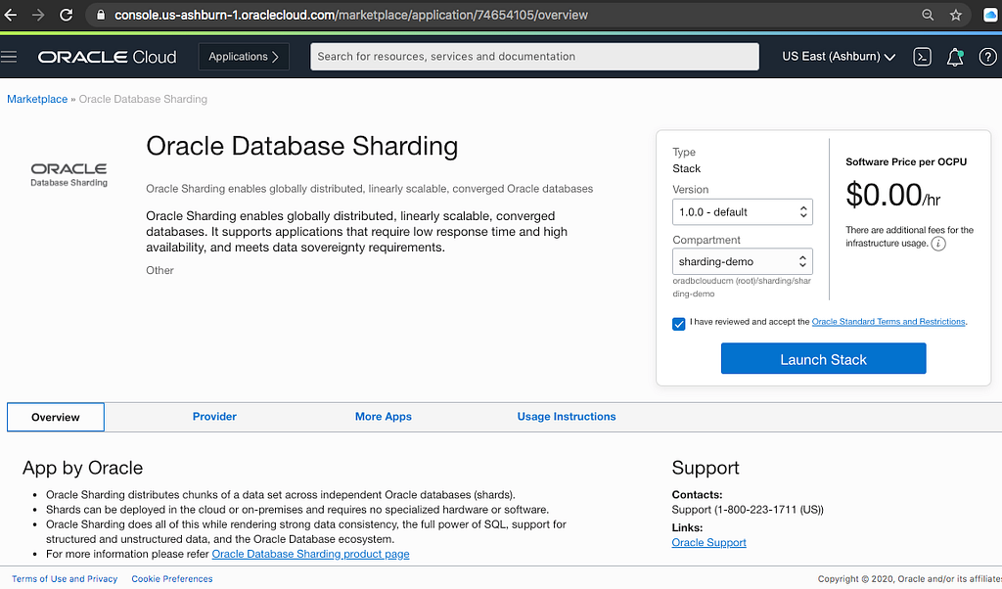
Task: Open the hamburger navigation menu
Action: 10,57
